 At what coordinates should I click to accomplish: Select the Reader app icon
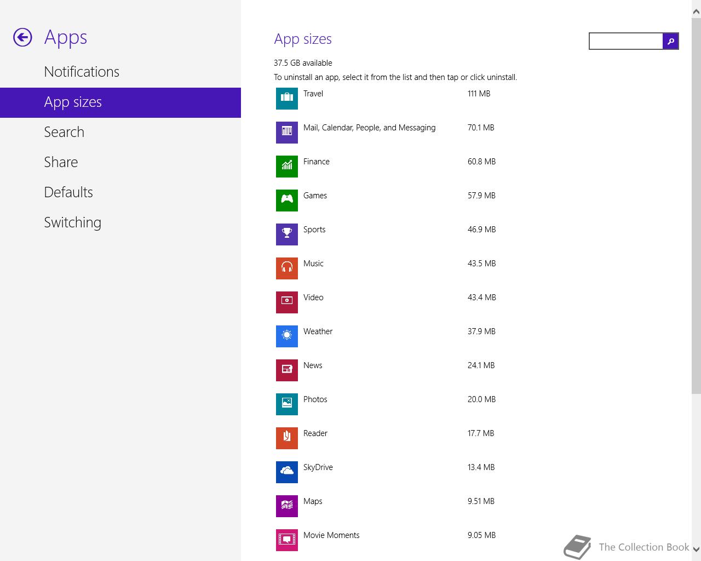click(x=287, y=438)
